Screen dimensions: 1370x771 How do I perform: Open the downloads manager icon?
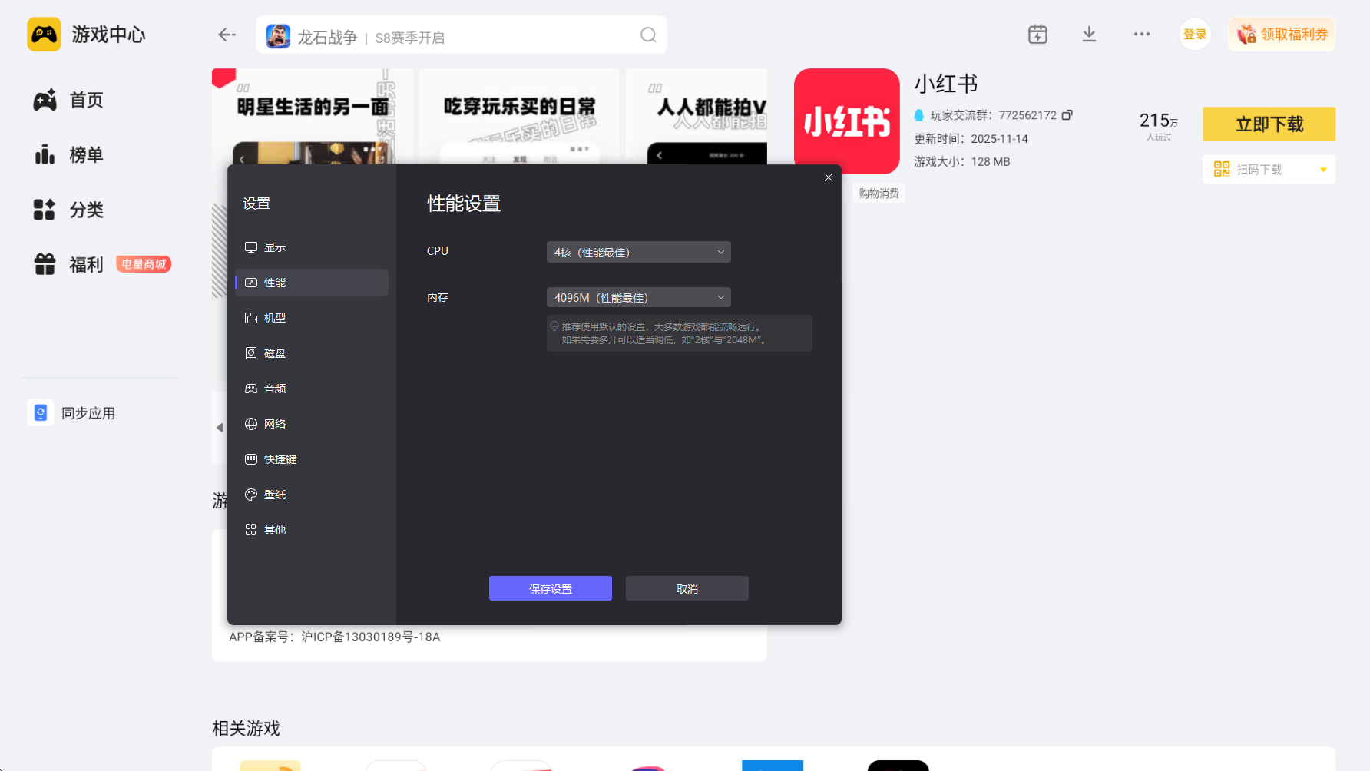[1089, 35]
